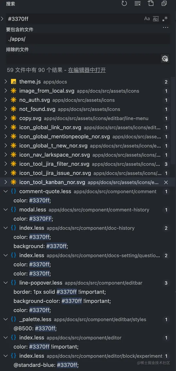Click not_found.svg file icon
This screenshot has width=176, height=371.
(x=13, y=109)
